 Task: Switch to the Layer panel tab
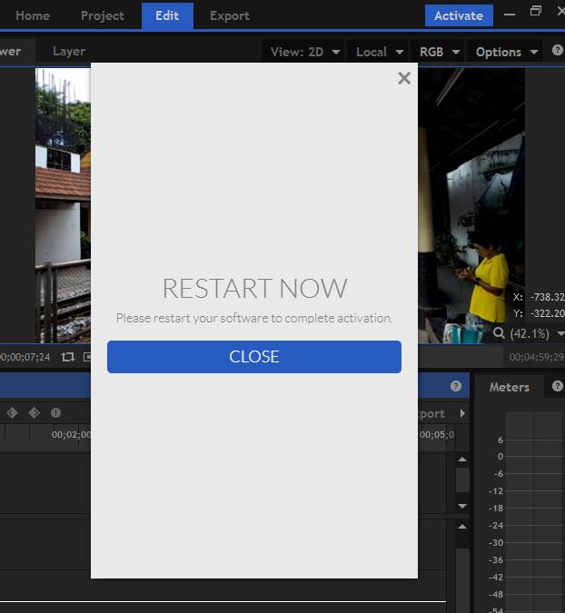click(69, 51)
